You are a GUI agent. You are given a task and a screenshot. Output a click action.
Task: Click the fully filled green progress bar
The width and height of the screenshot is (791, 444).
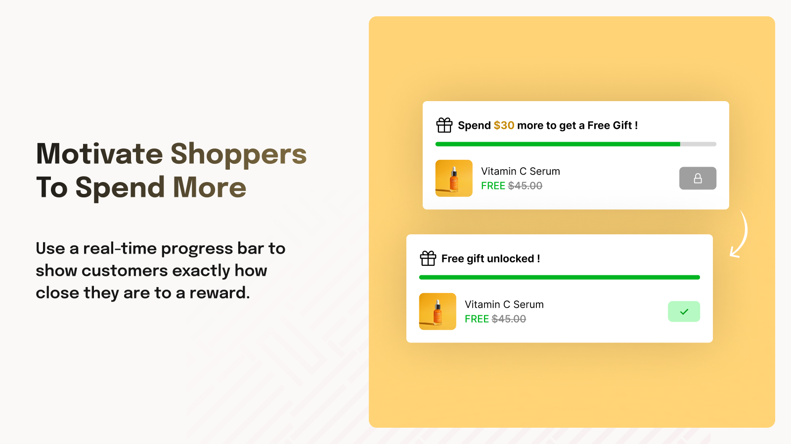pyautogui.click(x=560, y=277)
